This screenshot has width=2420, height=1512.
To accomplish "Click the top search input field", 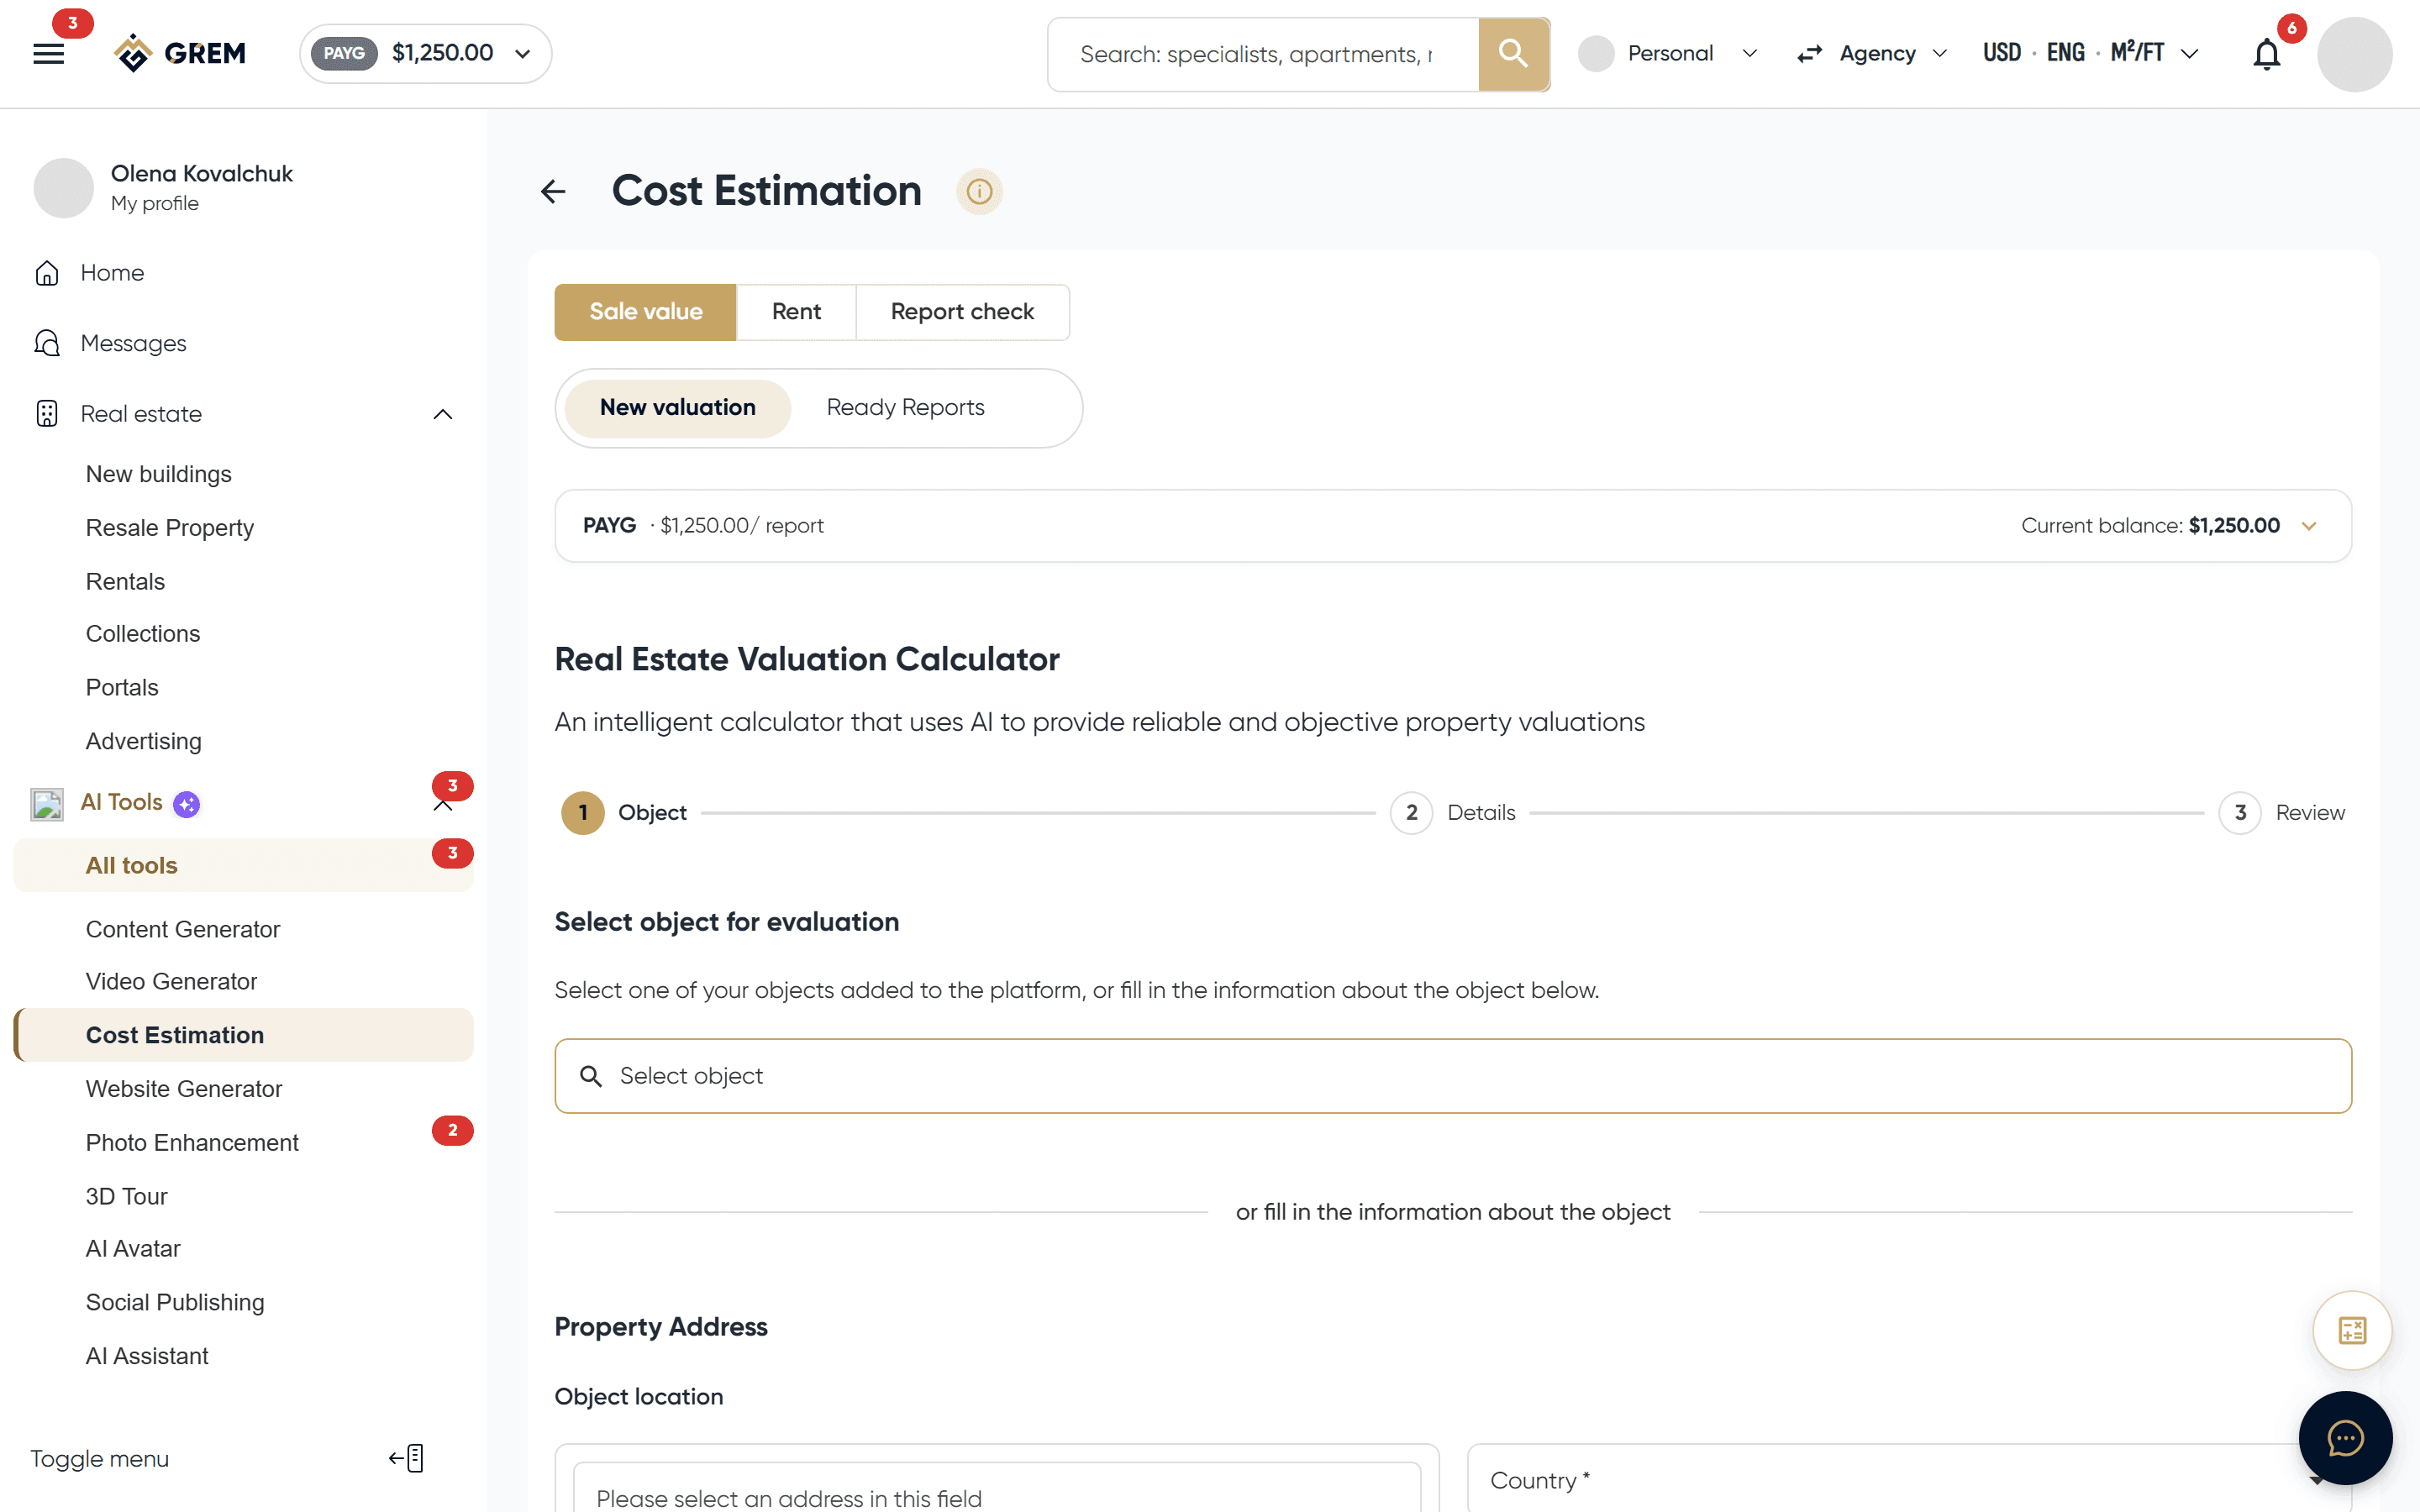I will tap(1262, 54).
